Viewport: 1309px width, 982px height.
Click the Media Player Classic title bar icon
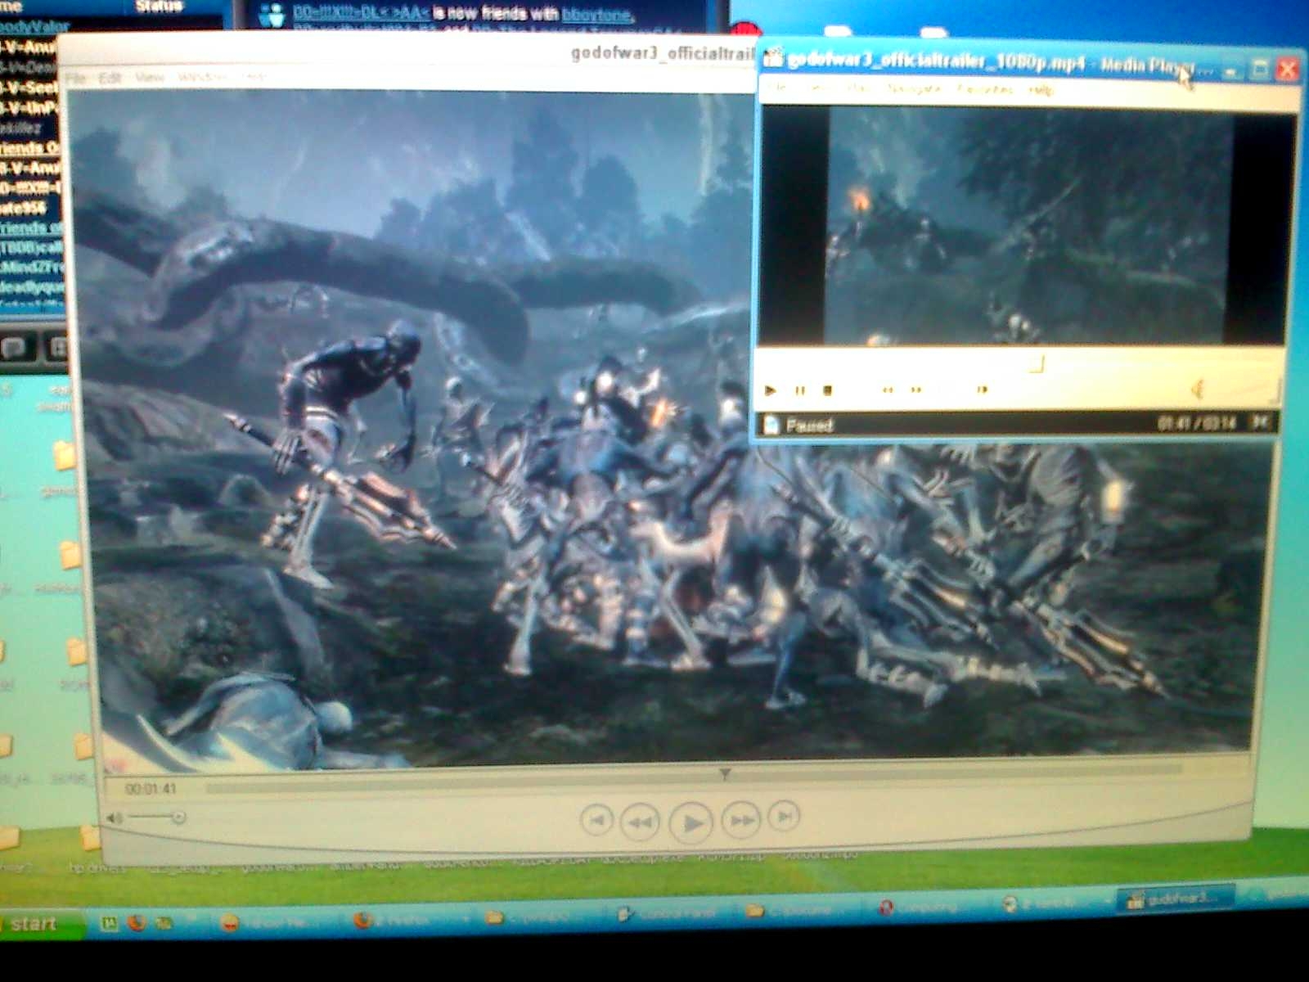point(772,59)
